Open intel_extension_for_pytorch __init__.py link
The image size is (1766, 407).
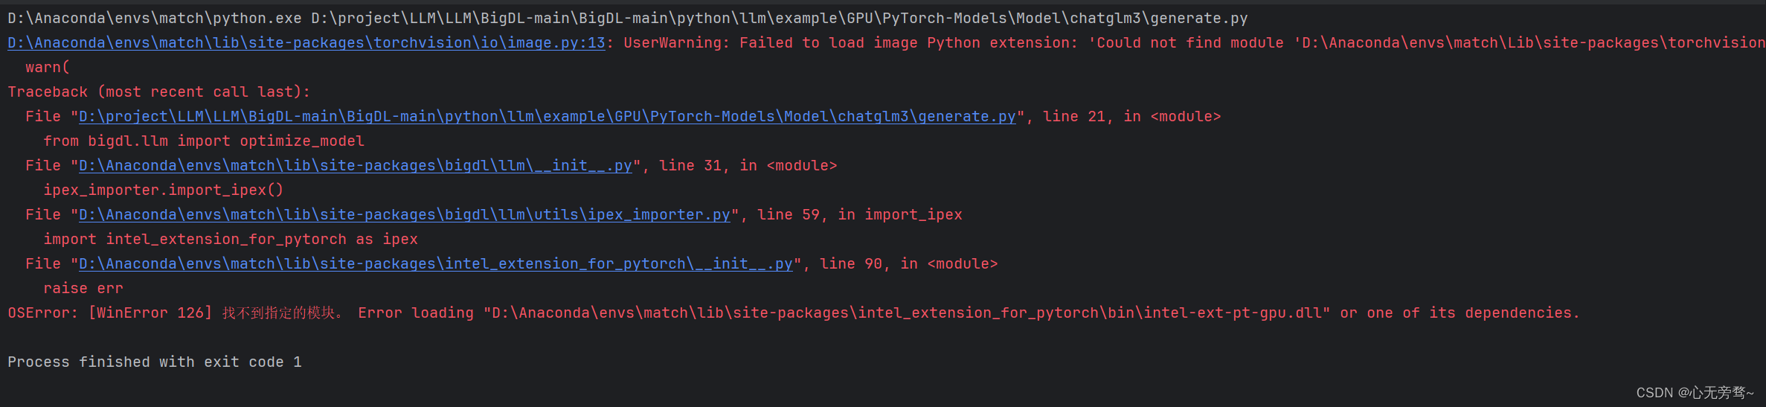435,263
